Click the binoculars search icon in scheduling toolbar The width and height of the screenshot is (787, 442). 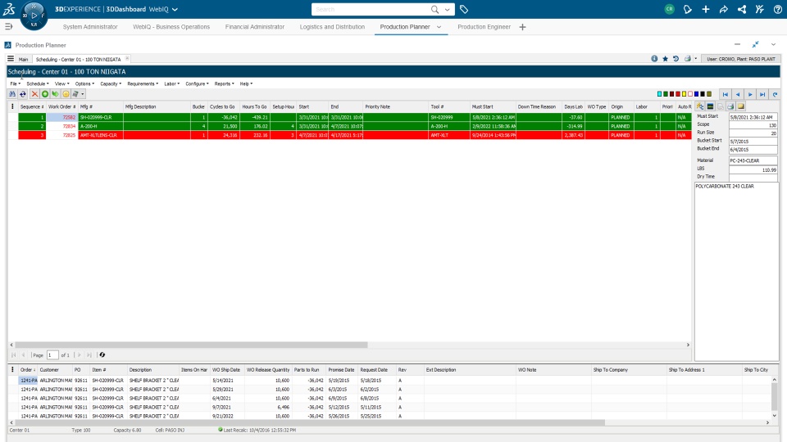(x=12, y=93)
